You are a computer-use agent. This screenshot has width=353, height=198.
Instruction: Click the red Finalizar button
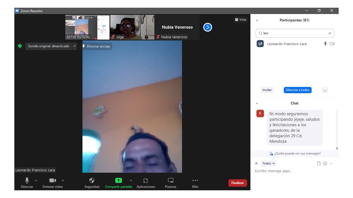click(237, 183)
